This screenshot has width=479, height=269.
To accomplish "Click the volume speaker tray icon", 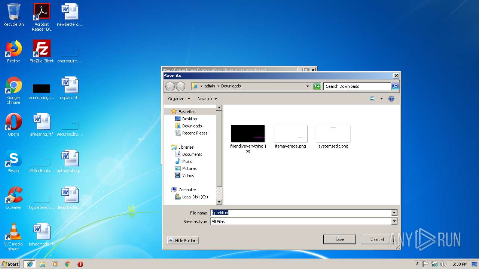I will click(x=443, y=264).
